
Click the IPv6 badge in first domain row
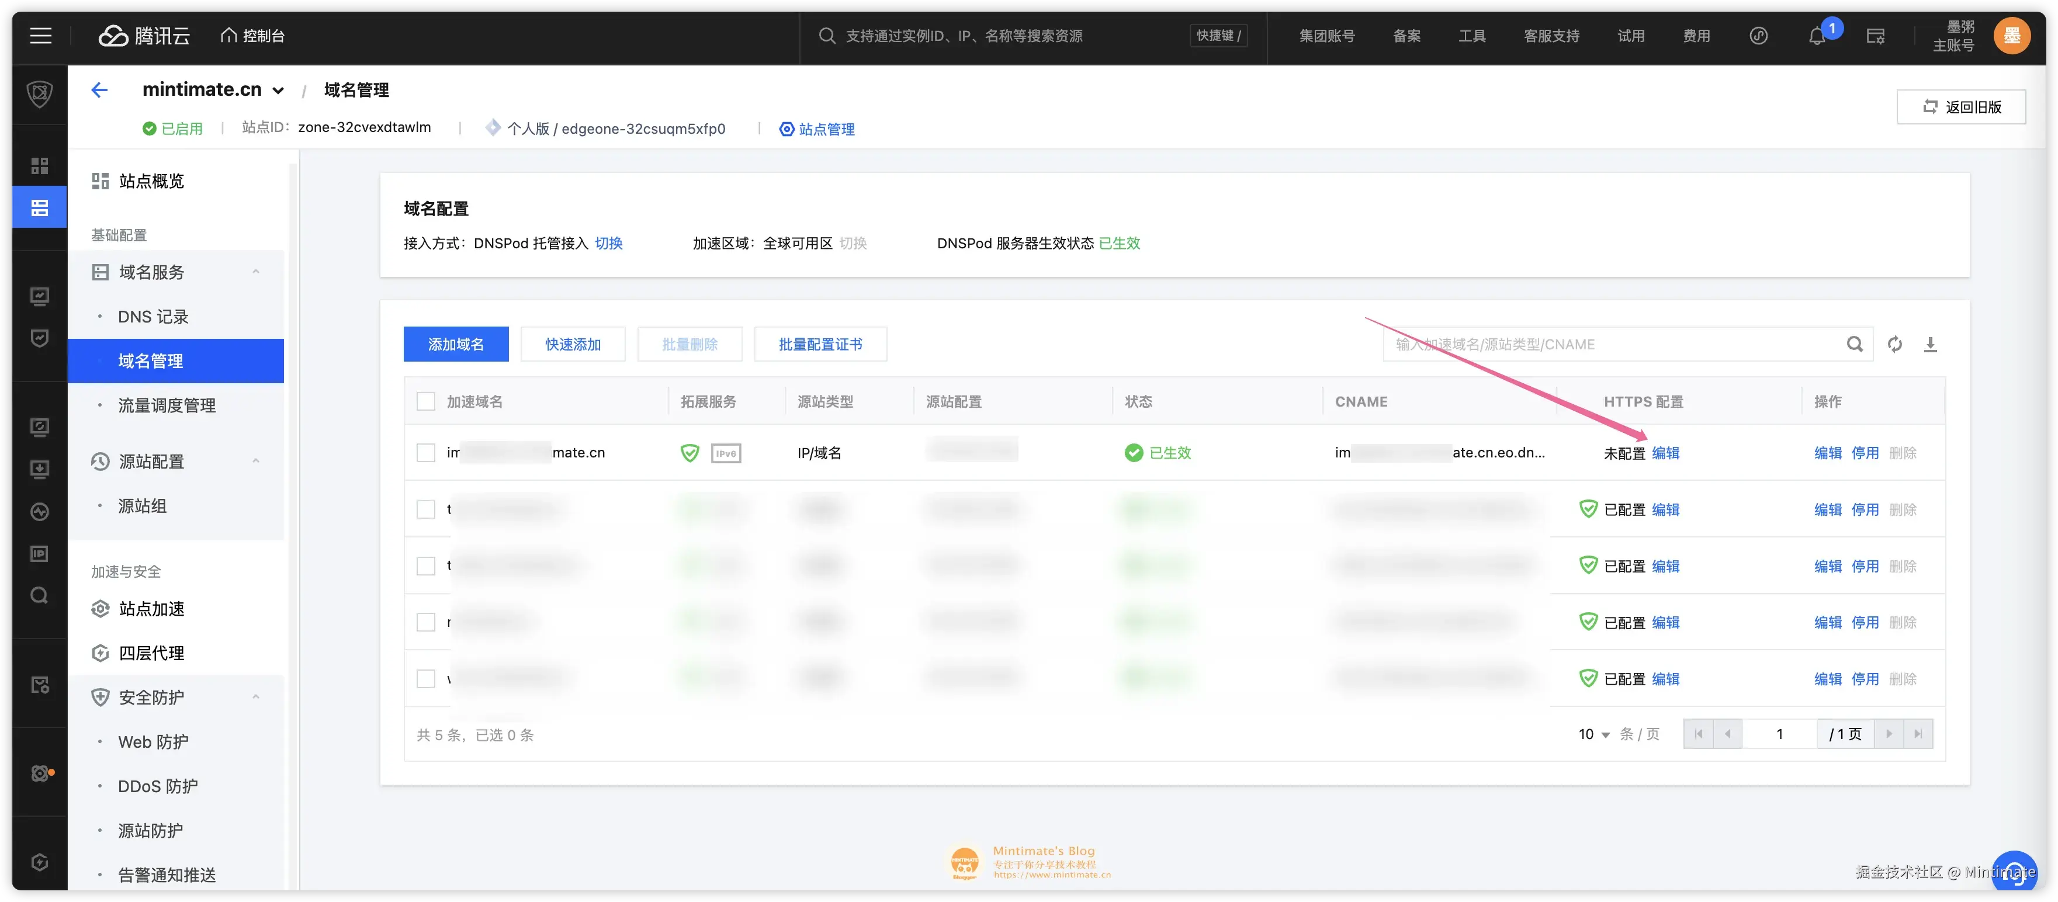(x=725, y=453)
